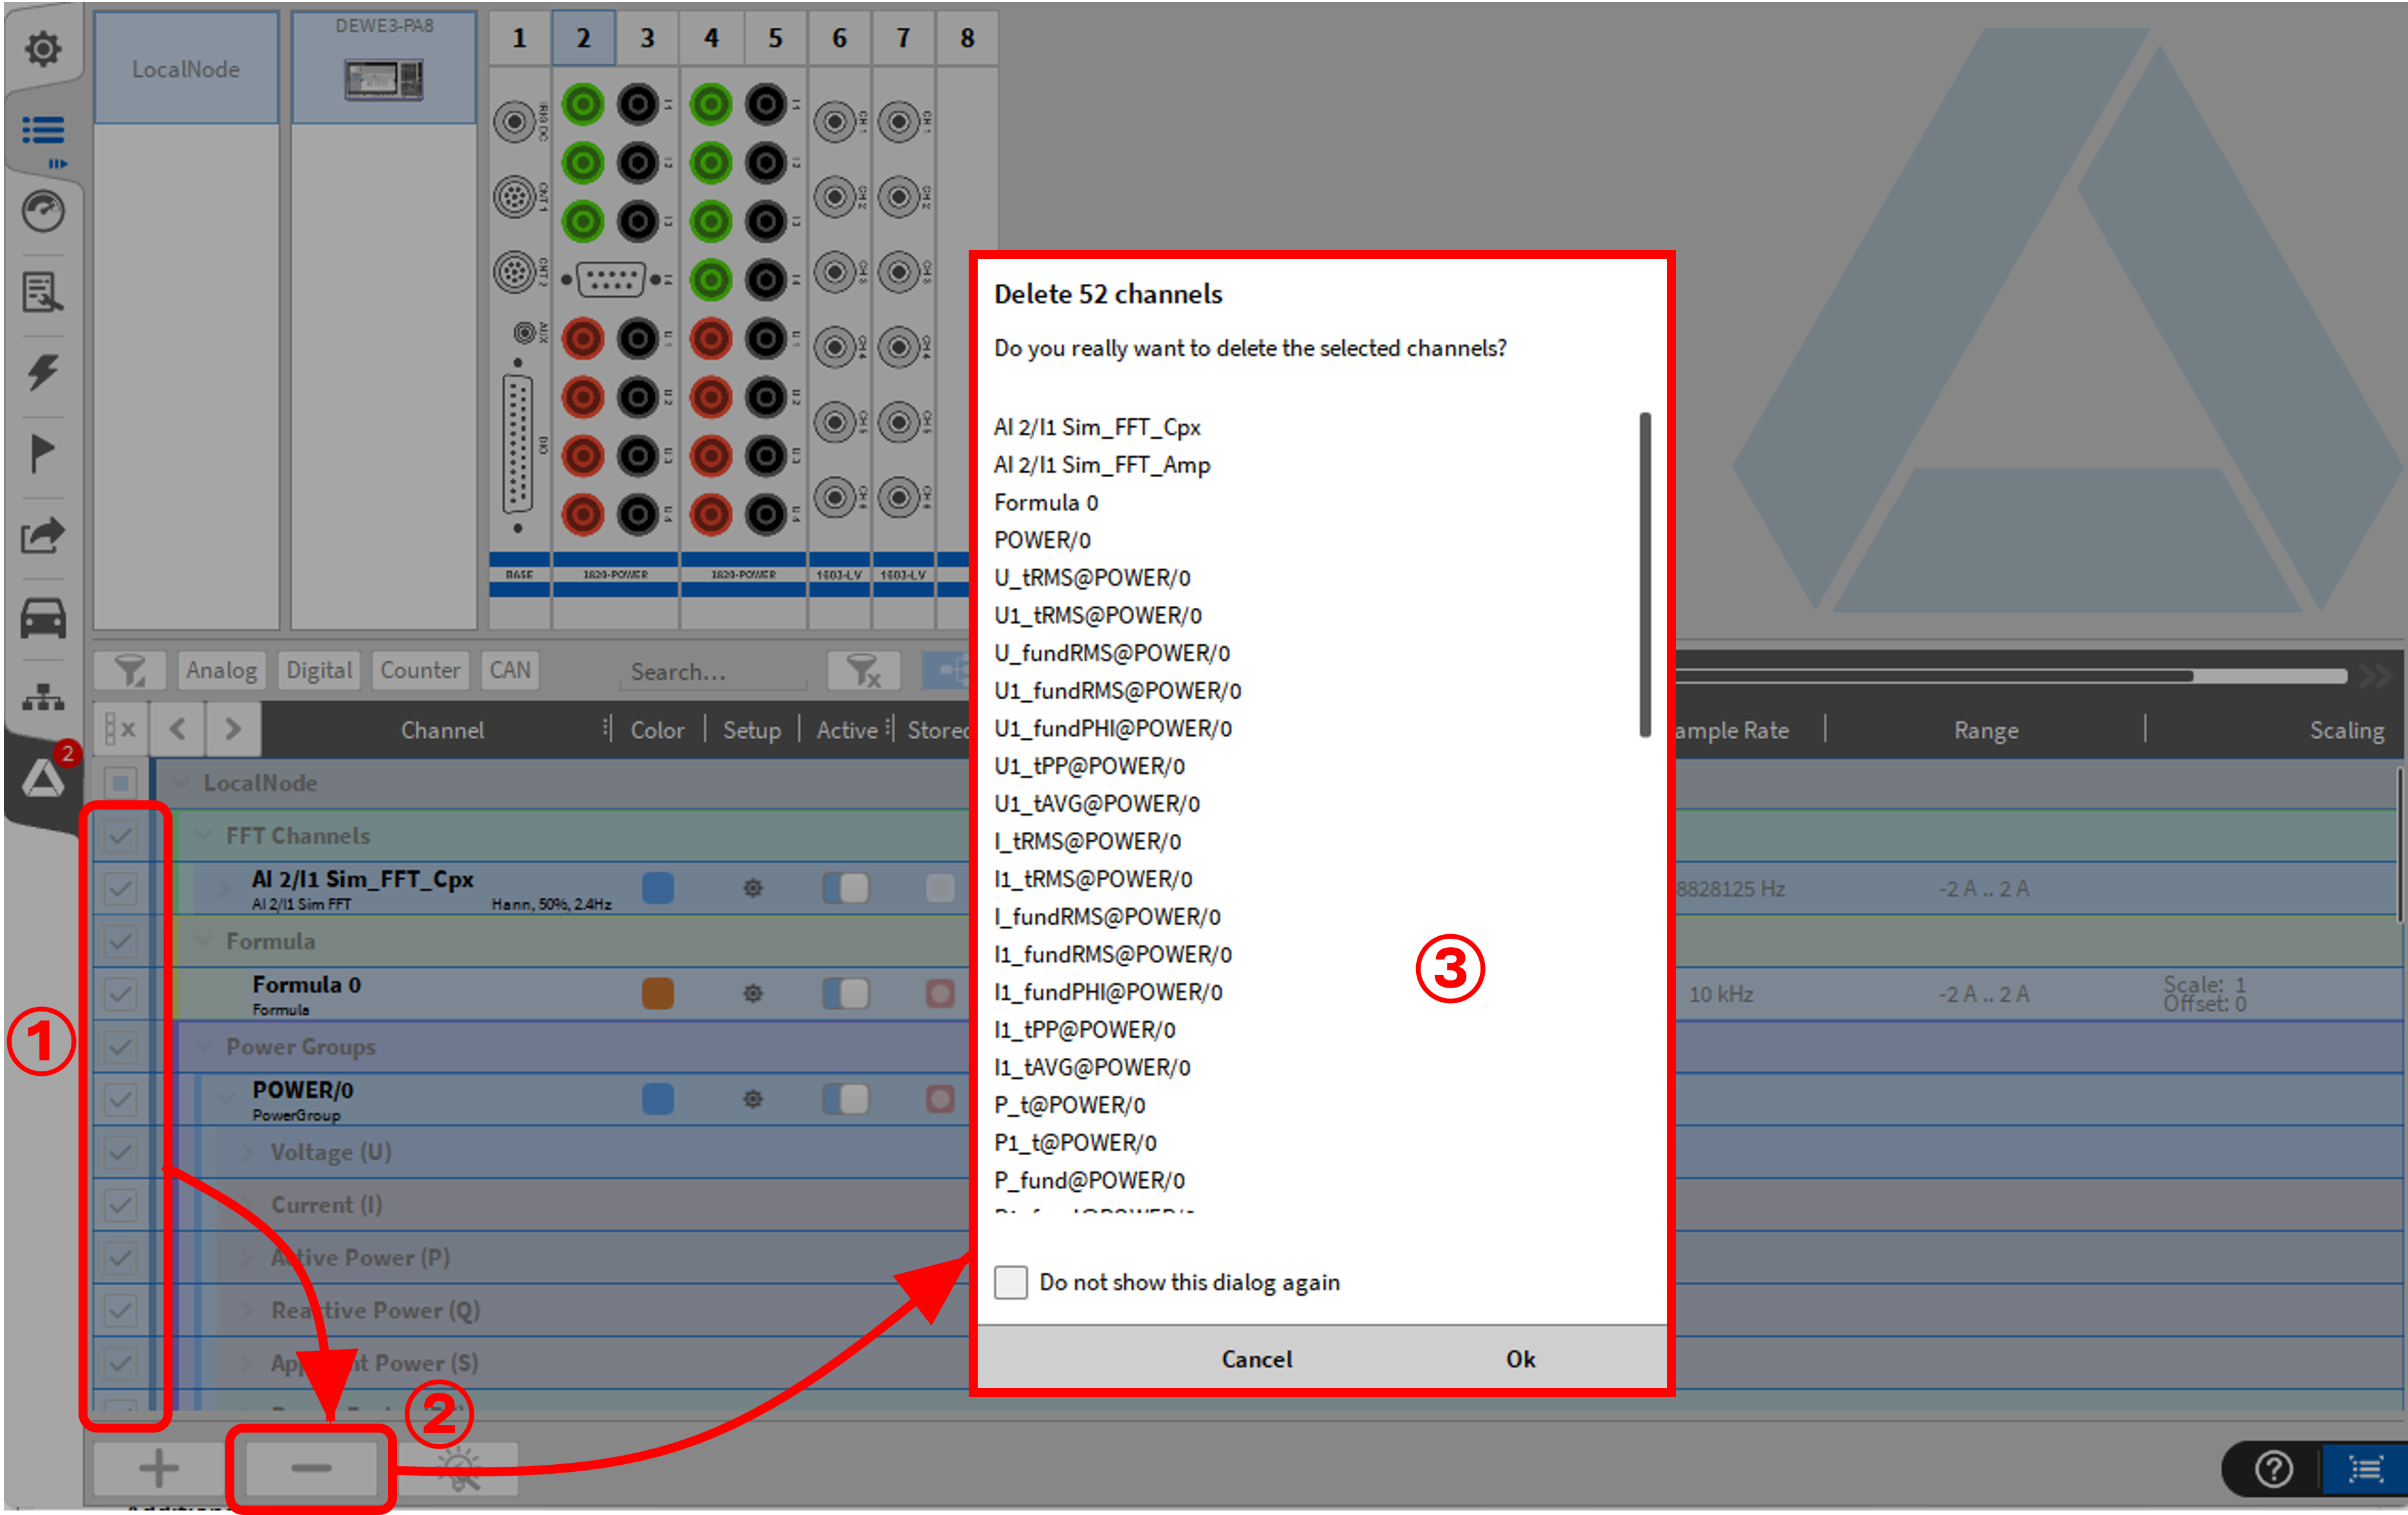Toggle Active switch for Formula 0
Image resolution: width=2408 pixels, height=1515 pixels.
click(845, 993)
